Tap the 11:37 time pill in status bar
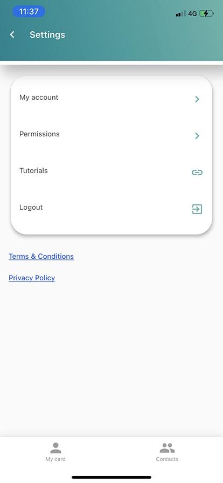This screenshot has height=483, width=223. tap(29, 12)
